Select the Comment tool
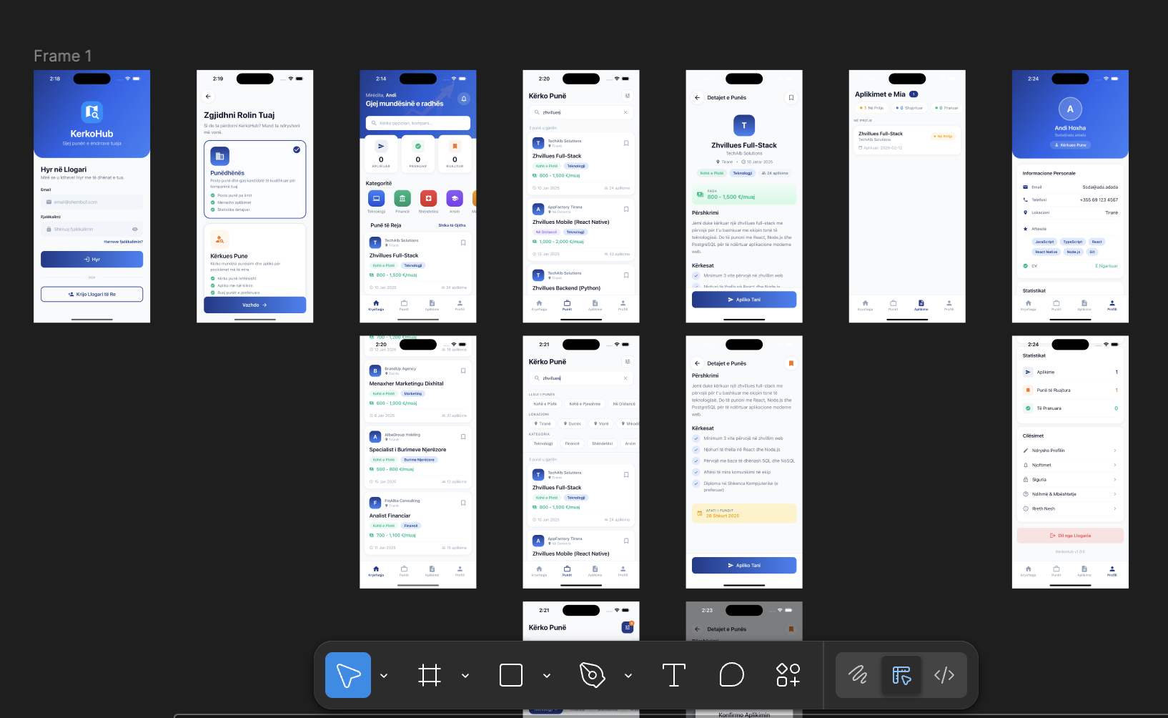 [731, 675]
